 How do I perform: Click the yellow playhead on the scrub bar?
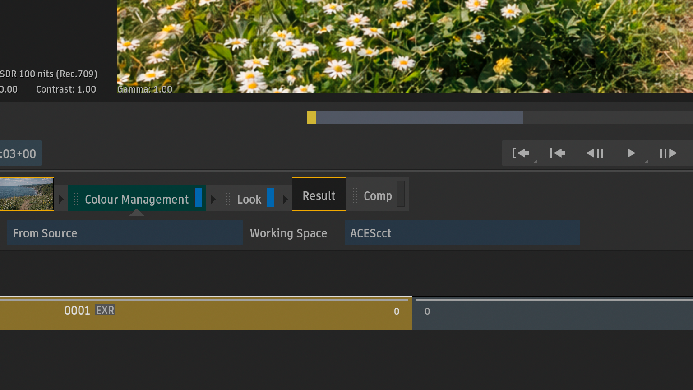312,118
